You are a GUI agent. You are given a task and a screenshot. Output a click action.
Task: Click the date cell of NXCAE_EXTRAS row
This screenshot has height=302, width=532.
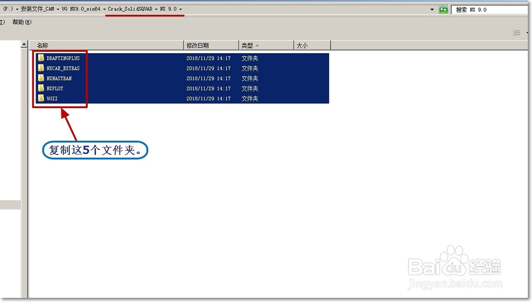pyautogui.click(x=209, y=68)
